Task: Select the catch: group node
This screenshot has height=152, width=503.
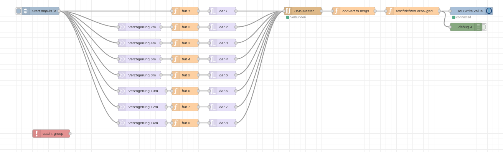Action: click(x=51, y=134)
